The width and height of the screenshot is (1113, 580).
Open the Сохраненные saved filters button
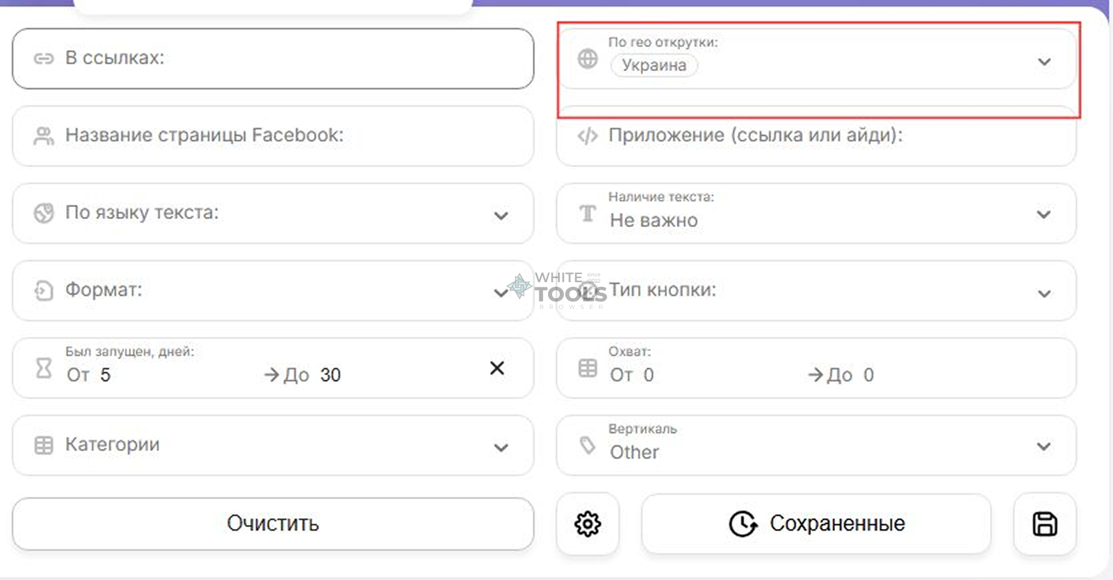816,524
